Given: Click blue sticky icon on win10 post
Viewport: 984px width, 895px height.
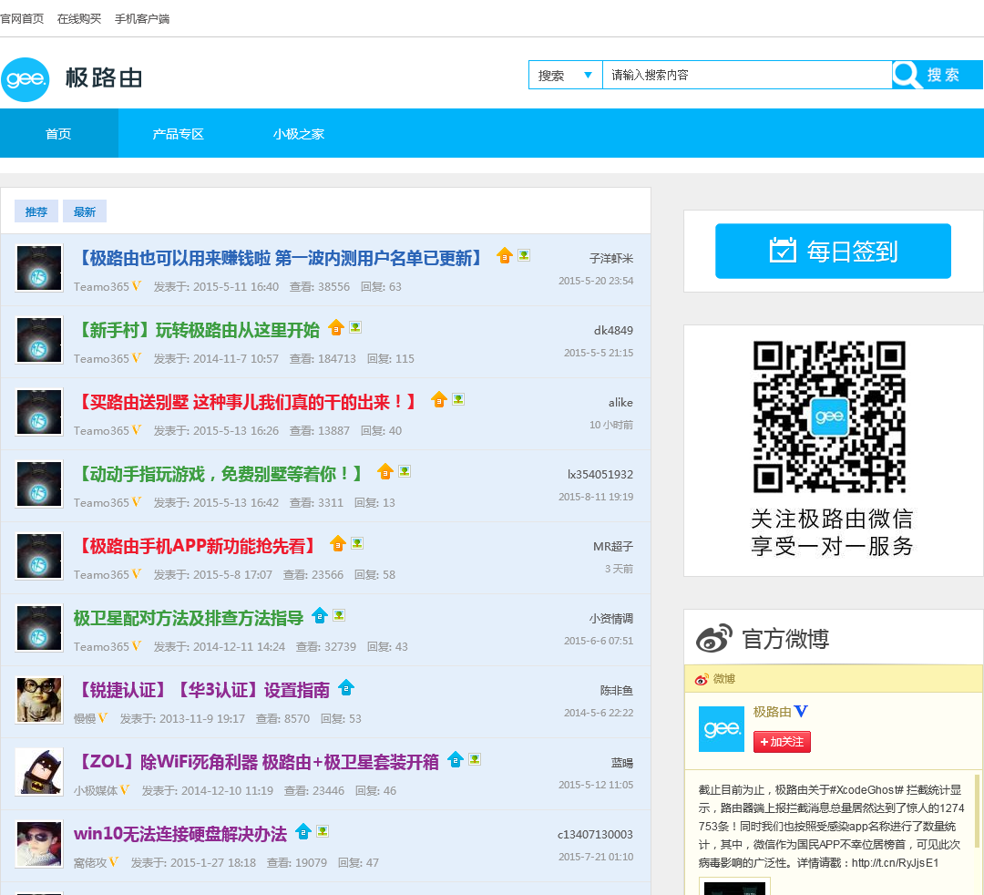Looking at the screenshot, I should coord(303,831).
